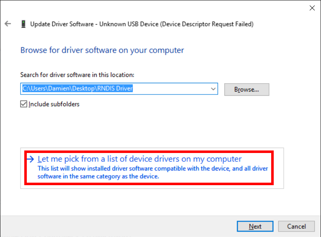The width and height of the screenshot is (321, 237).
Task: Cancel the driver update wizard
Action: tap(296, 227)
